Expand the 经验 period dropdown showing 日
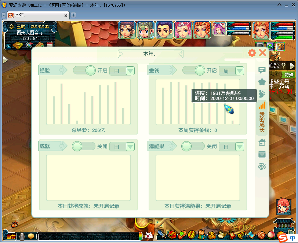298x243 pixels. click(130, 71)
